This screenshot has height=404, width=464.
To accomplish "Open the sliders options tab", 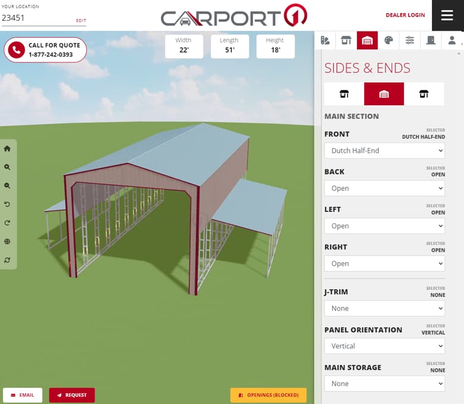I will click(x=410, y=40).
